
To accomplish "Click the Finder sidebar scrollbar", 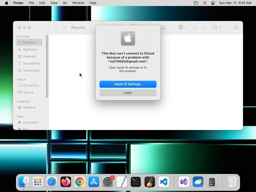I will click(47, 66).
